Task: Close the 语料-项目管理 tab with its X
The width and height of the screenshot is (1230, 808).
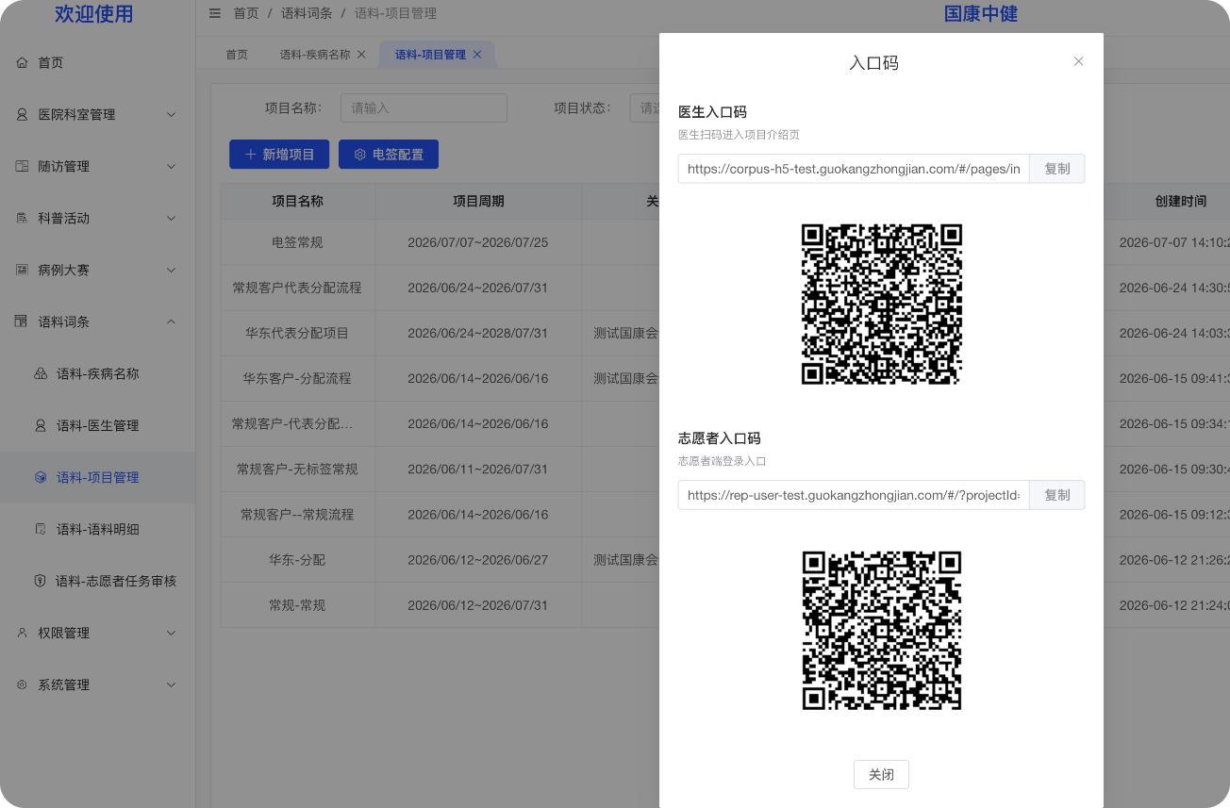Action: click(477, 55)
